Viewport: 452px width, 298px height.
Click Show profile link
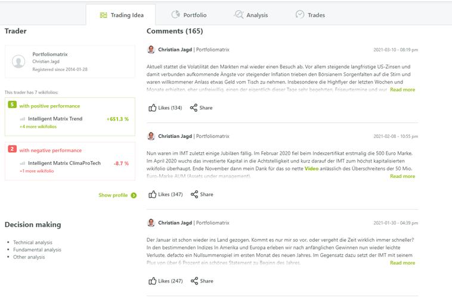click(113, 195)
